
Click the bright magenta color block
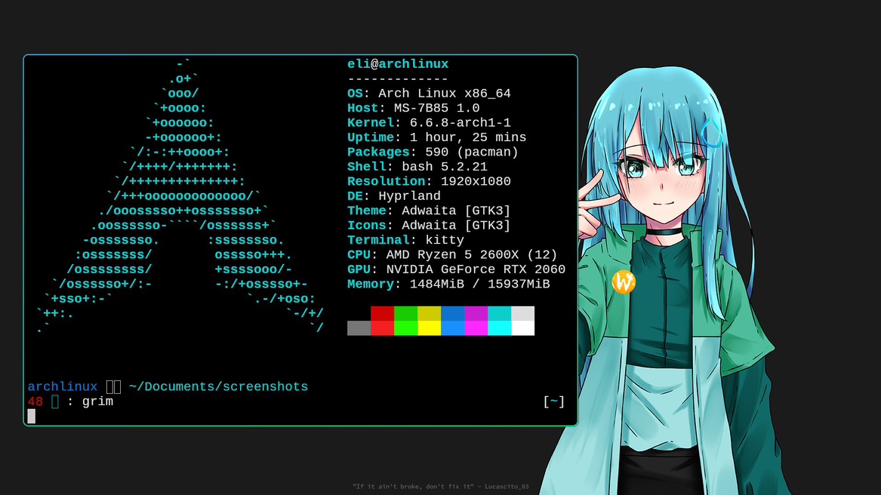click(476, 328)
